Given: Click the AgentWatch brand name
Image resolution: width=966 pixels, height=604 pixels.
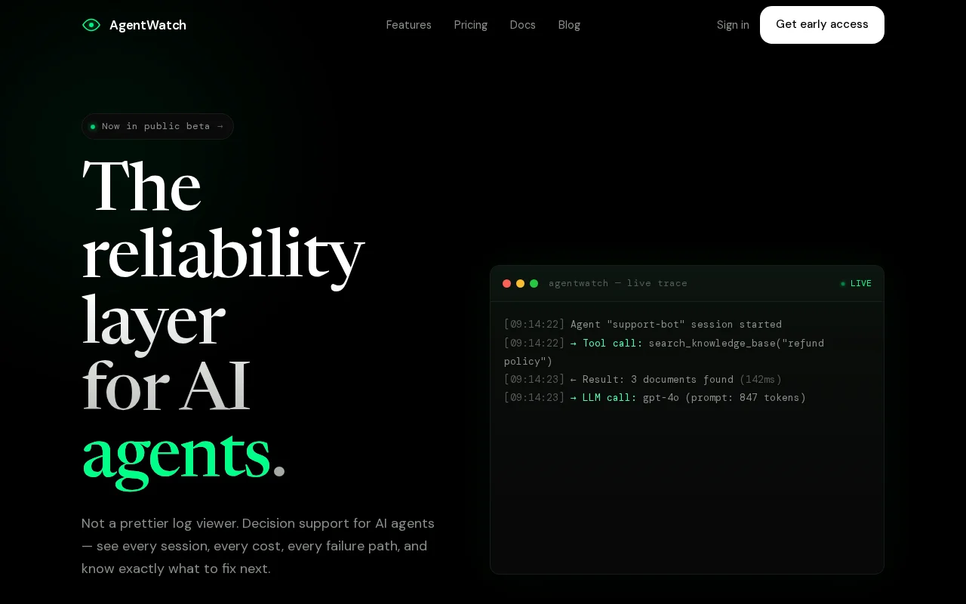Looking at the screenshot, I should pyautogui.click(x=148, y=25).
